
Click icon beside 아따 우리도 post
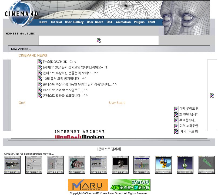click(x=176, y=109)
